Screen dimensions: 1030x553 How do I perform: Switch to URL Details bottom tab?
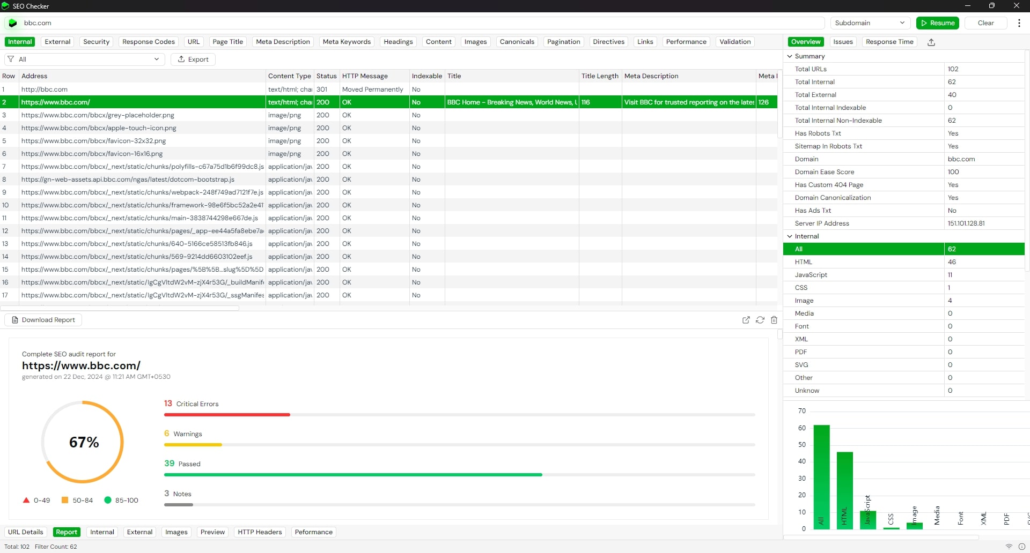click(x=25, y=532)
